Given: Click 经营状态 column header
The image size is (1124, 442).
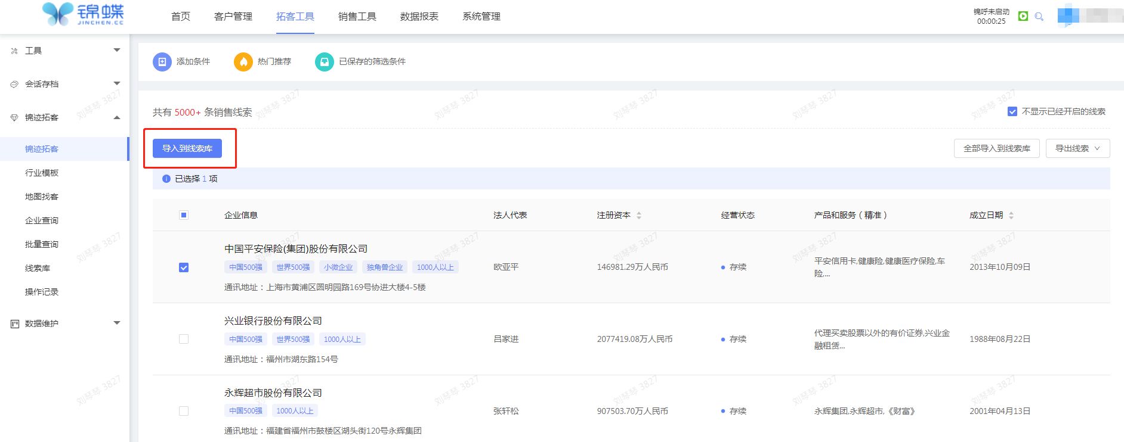Looking at the screenshot, I should tap(737, 215).
